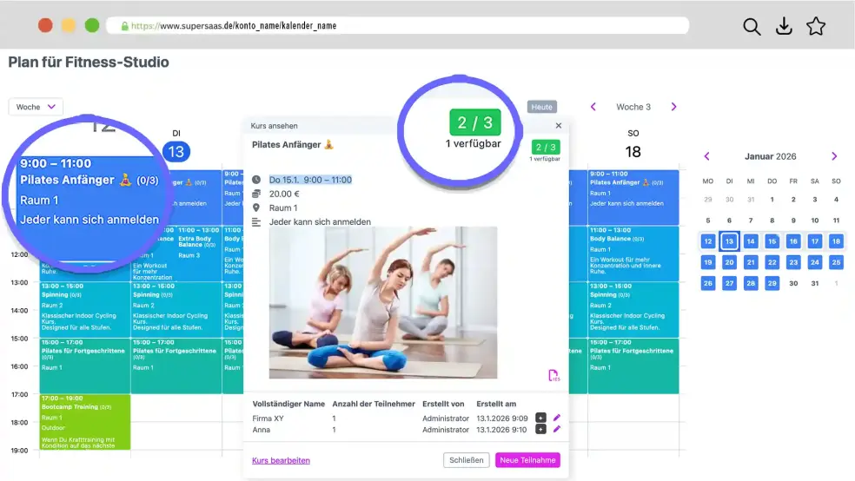Click the Pilates class photo in dialog
855x481 pixels.
(383, 302)
